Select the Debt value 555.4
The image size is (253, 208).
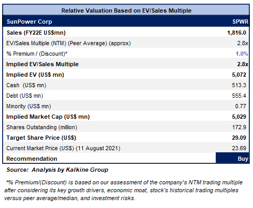tap(239, 96)
